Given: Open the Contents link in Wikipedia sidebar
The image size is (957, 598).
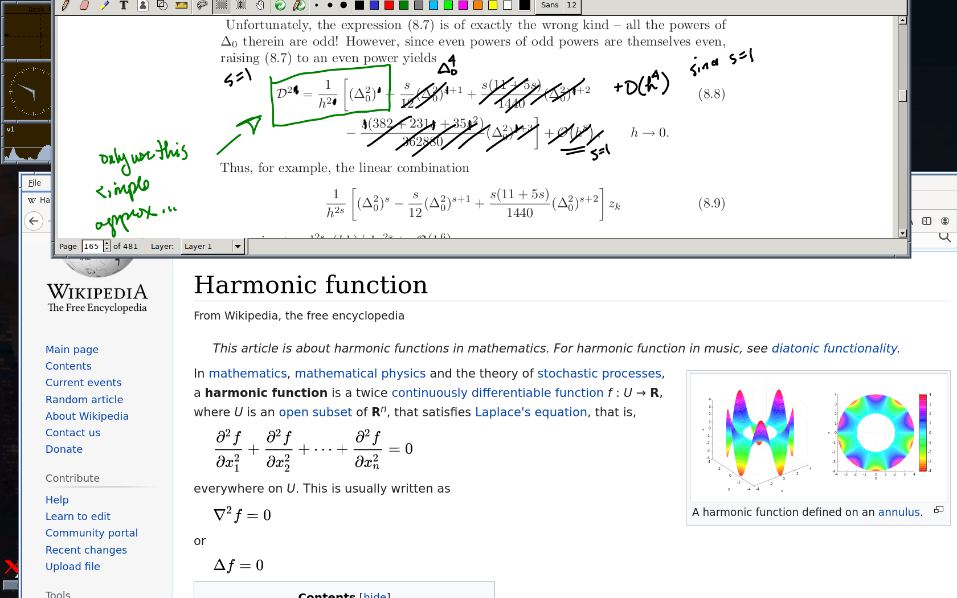Looking at the screenshot, I should [x=68, y=366].
